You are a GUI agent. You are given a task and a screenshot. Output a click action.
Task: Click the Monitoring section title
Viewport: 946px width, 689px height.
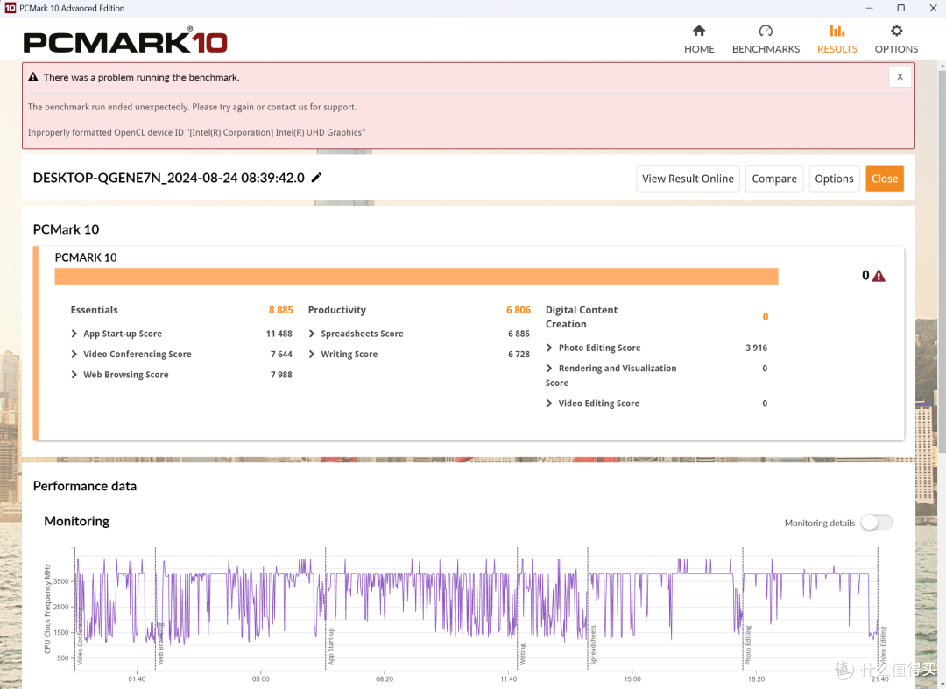[x=76, y=521]
